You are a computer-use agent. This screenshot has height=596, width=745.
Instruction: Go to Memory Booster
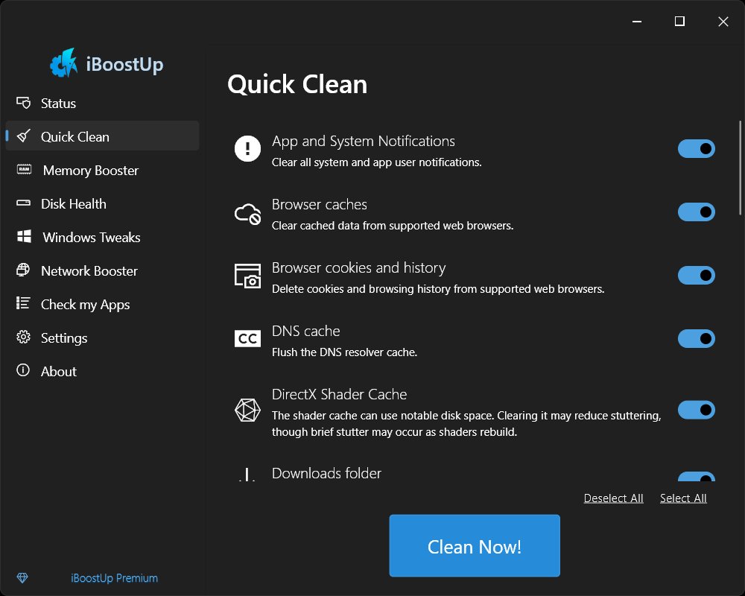(x=102, y=170)
